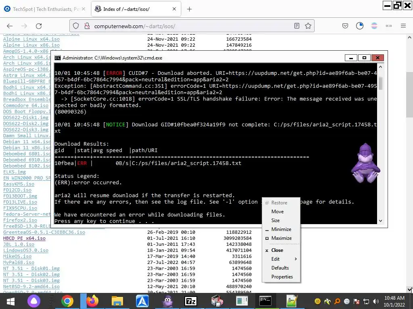This screenshot has height=309, width=413.
Task: Click the address bar URL field
Action: tap(192, 26)
